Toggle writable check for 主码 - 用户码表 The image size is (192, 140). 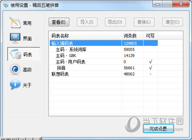pyautogui.click(x=150, y=62)
